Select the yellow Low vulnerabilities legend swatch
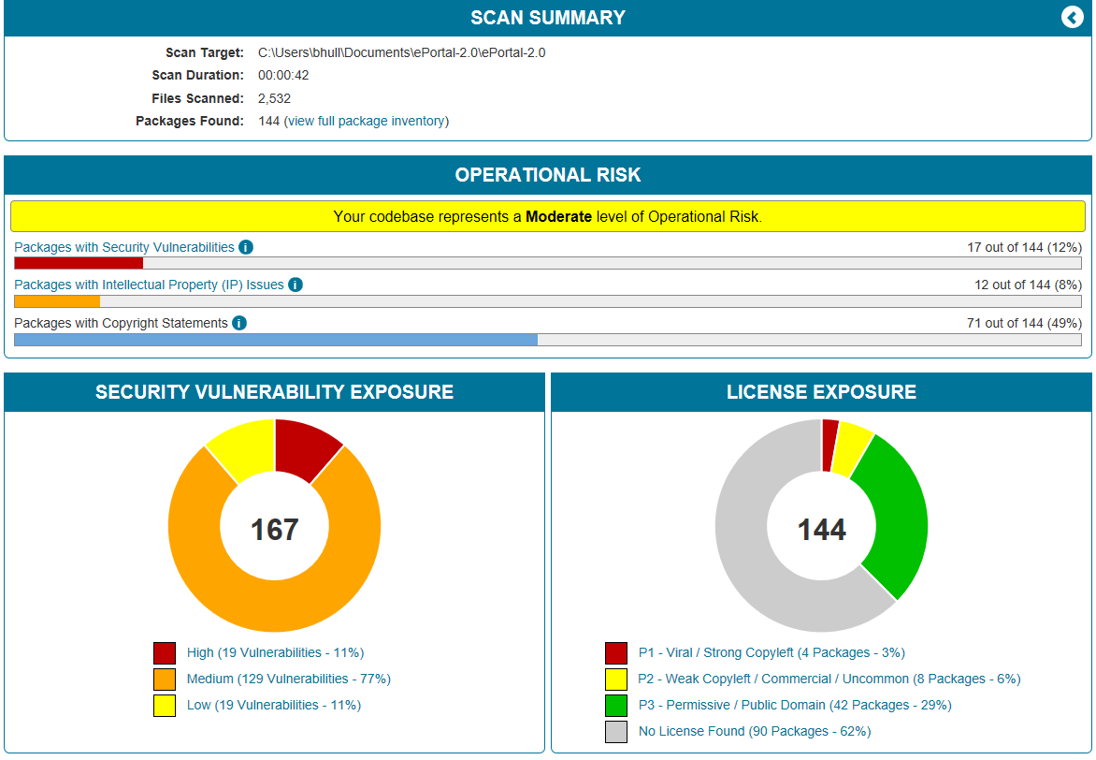The image size is (1096, 760). click(x=165, y=706)
